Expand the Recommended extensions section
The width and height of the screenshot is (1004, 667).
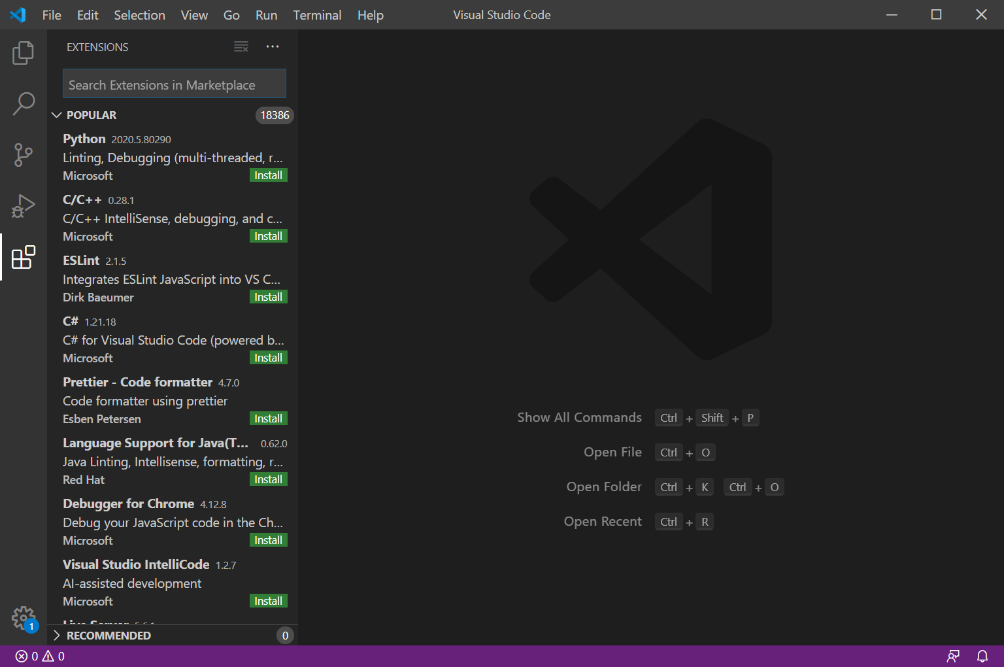[x=57, y=636]
